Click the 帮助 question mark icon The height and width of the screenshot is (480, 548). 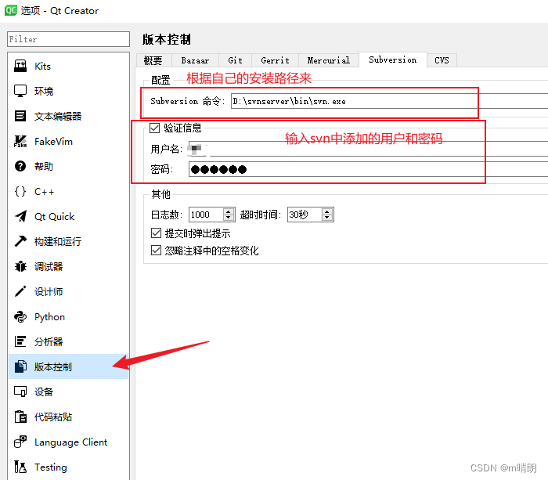point(20,167)
